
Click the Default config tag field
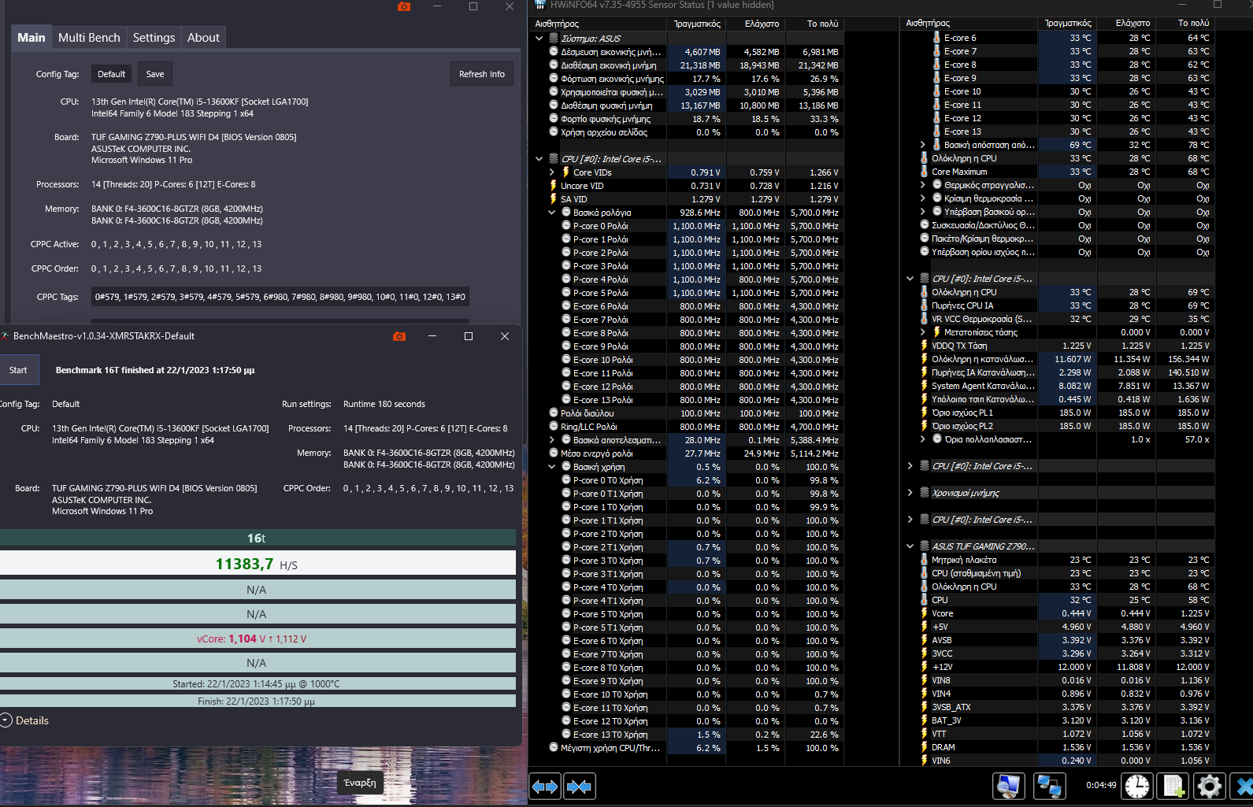111,74
